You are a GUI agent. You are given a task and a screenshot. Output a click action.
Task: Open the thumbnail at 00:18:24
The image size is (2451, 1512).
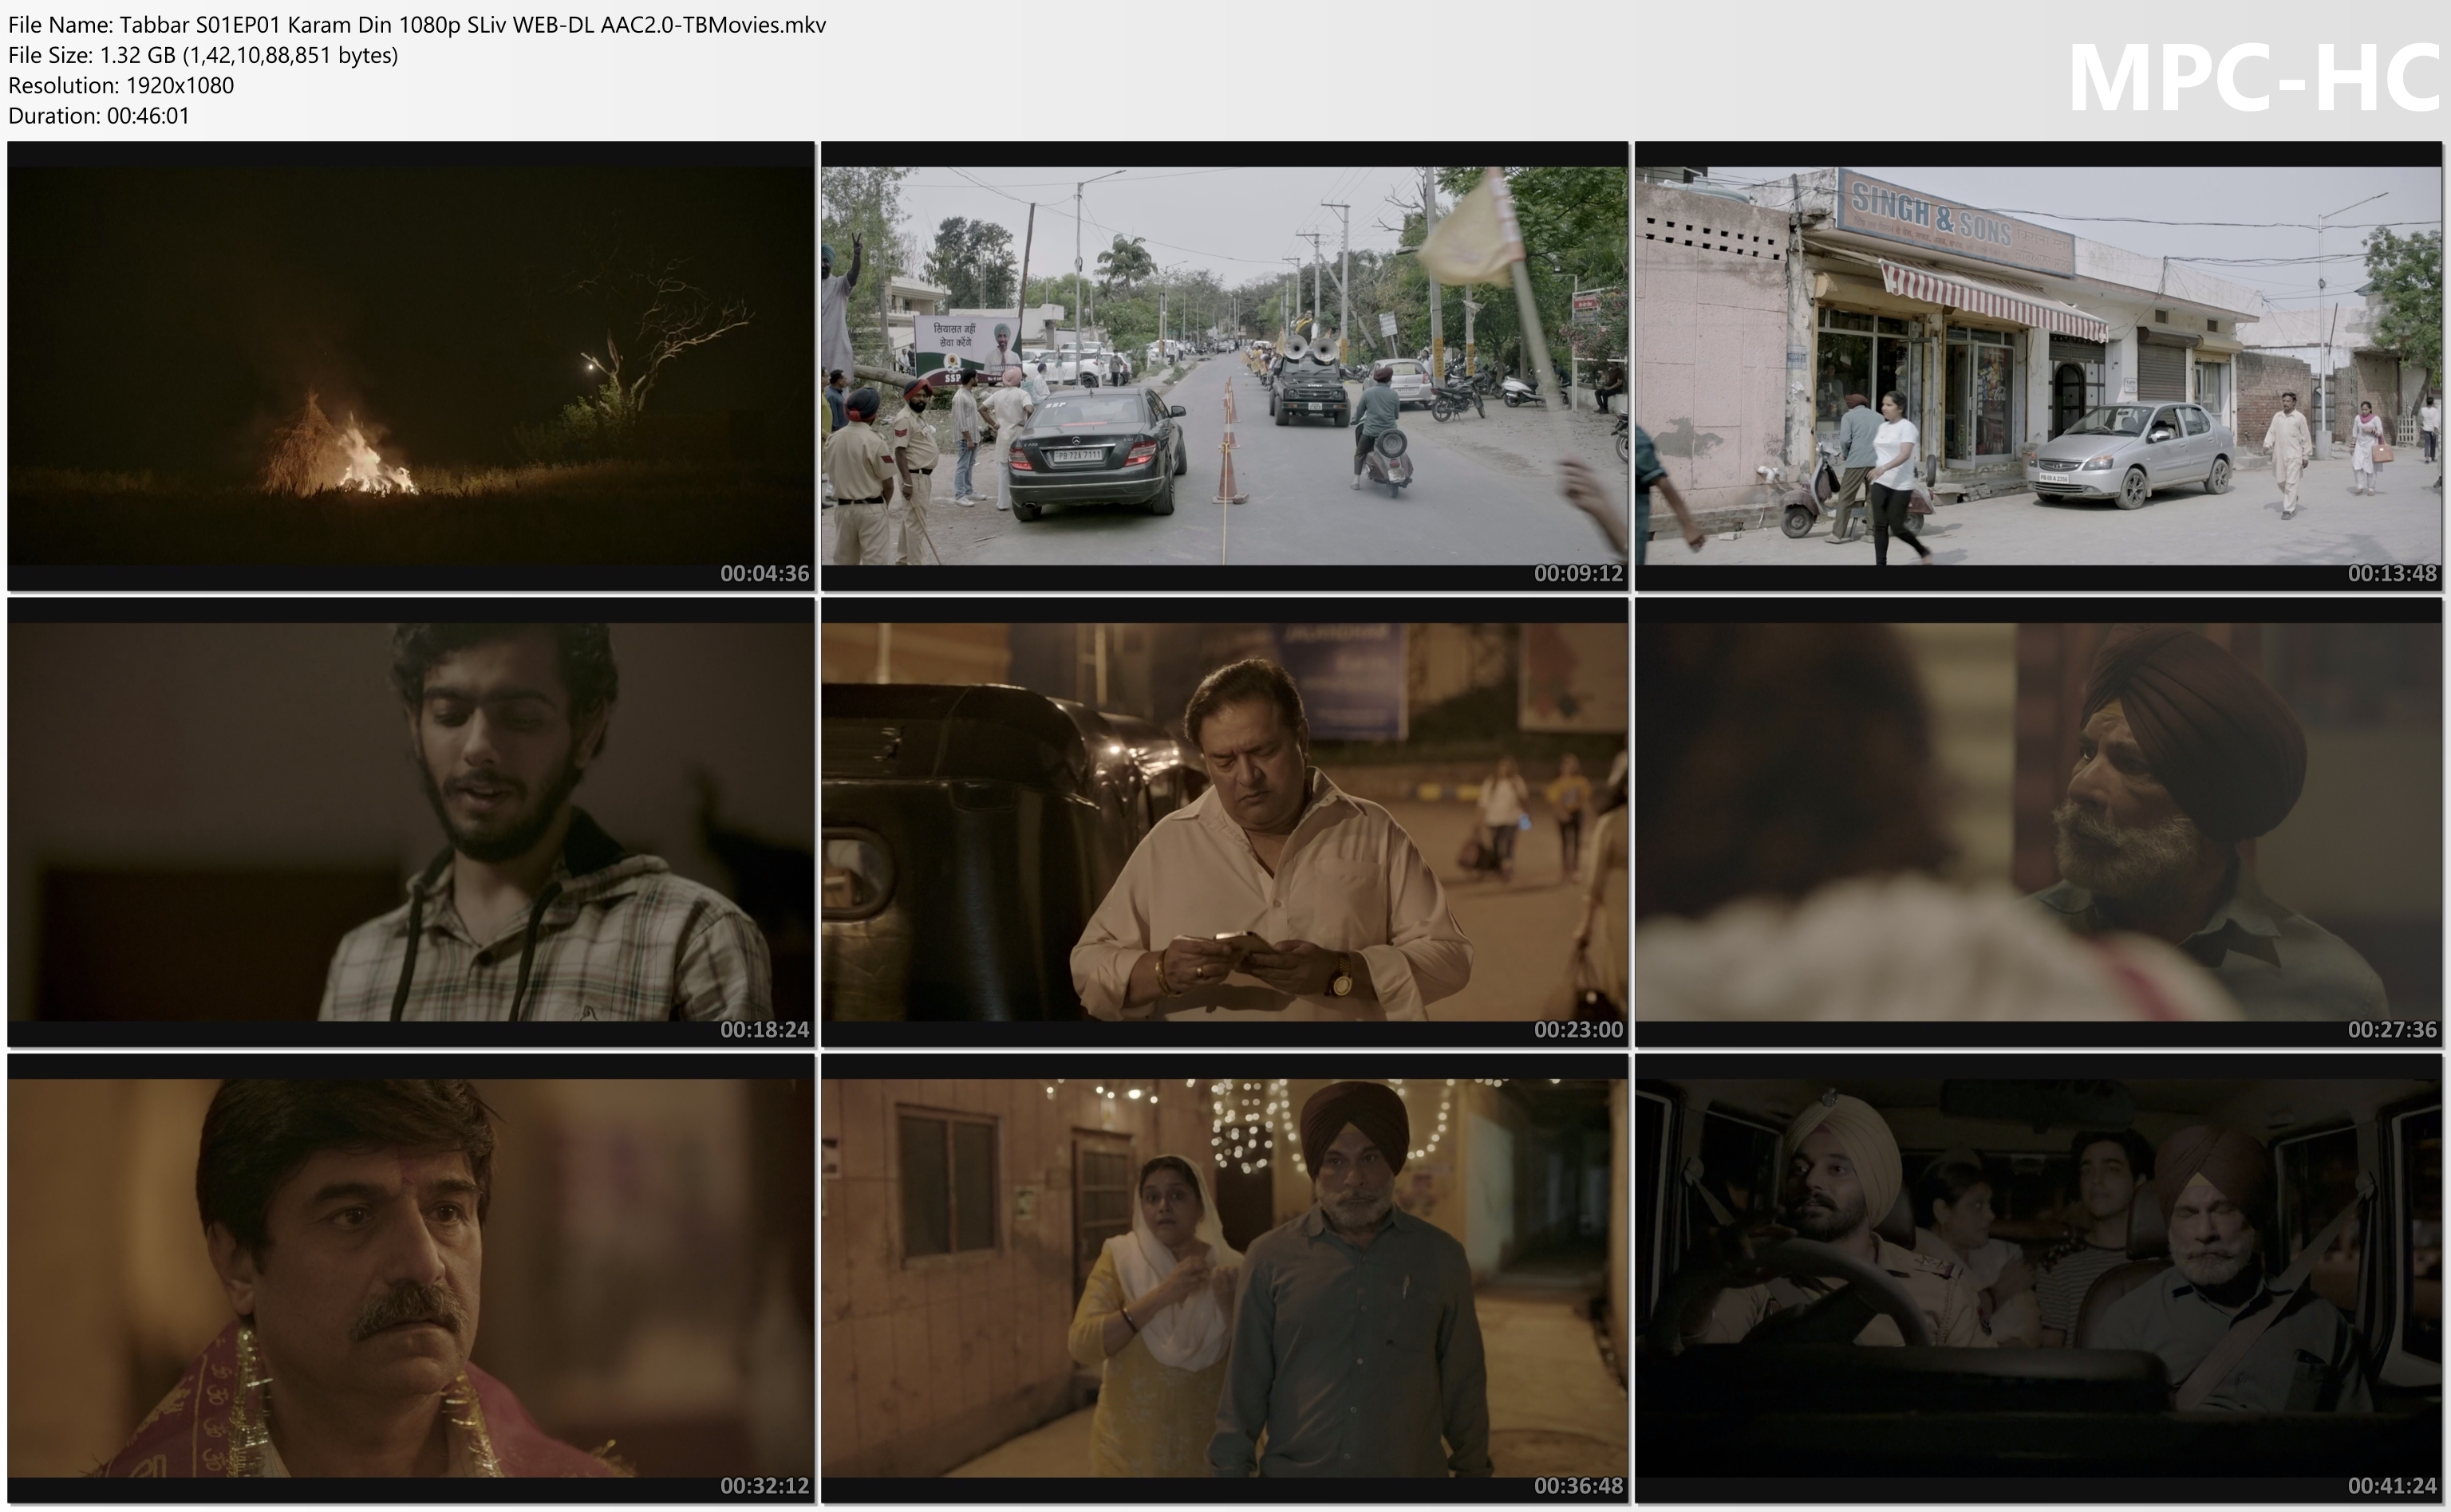click(410, 822)
